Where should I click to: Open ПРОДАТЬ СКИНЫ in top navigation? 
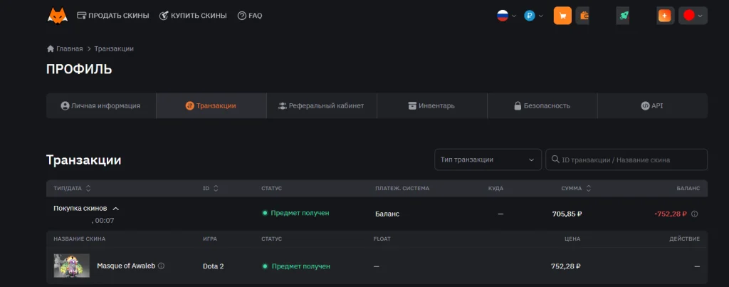(113, 16)
